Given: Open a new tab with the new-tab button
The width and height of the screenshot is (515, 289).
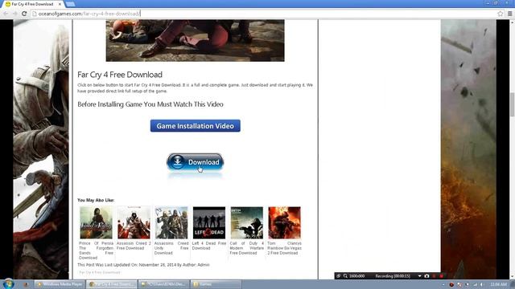Looking at the screenshot, I should click(x=70, y=4).
